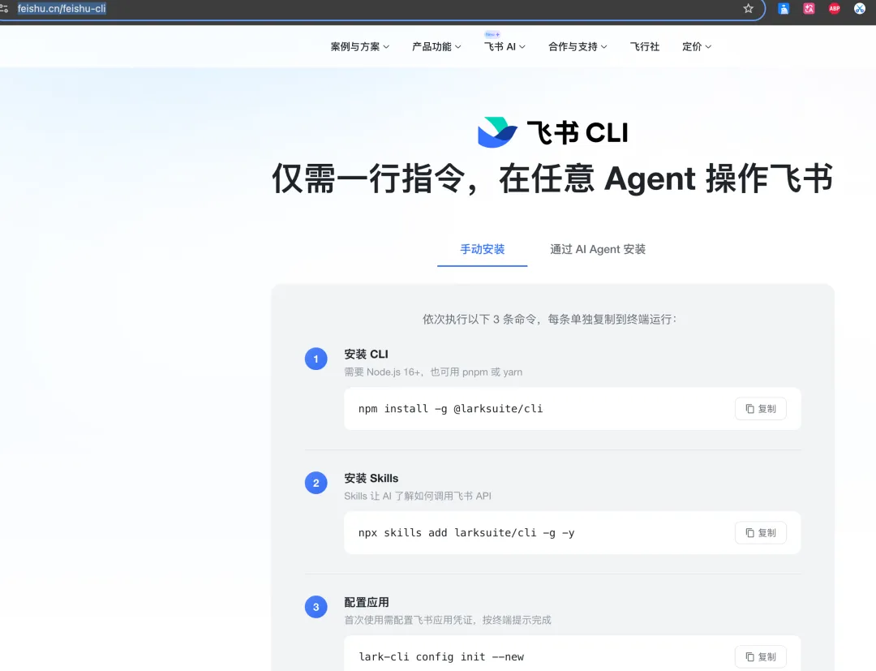
Task: Click the 仅需一行指令 headline
Action: pos(552,179)
